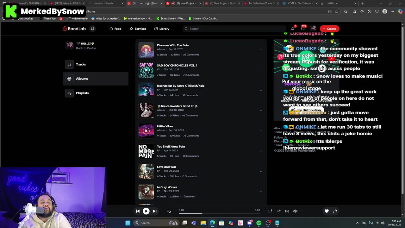Image resolution: width=405 pixels, height=228 pixels.
Task: Select the Albums sidebar tab
Action: pos(95,79)
